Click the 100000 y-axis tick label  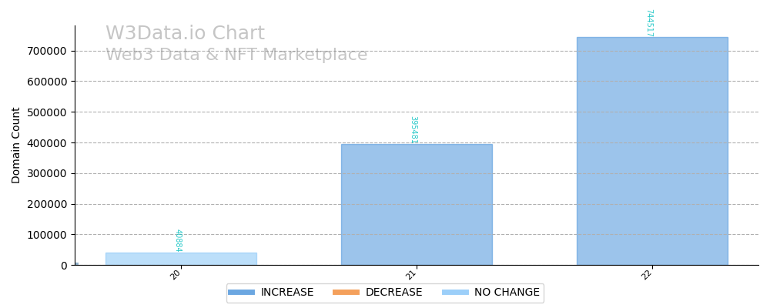(x=47, y=235)
